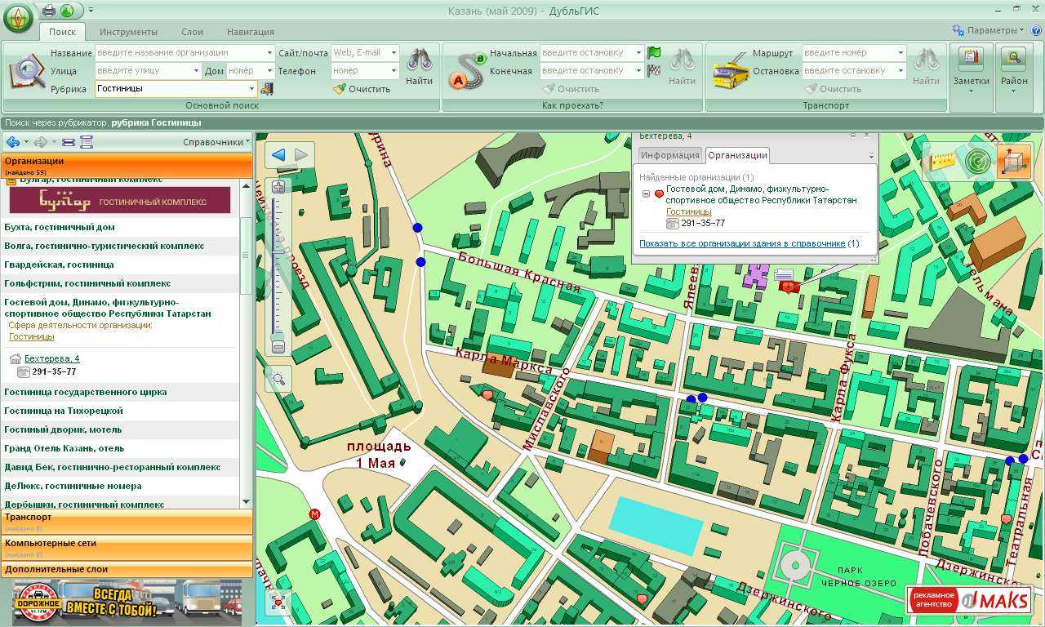Image resolution: width=1045 pixels, height=627 pixels.
Task: Expand the Сайт/почта dropdown arrow
Action: [x=394, y=53]
